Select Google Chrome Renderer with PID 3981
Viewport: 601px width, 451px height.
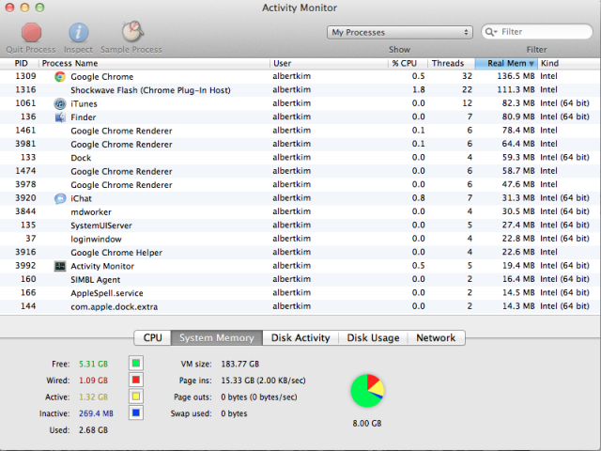[300, 144]
